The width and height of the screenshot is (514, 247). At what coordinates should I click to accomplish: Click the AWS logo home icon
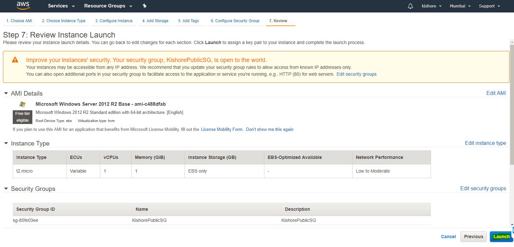coord(23,6)
